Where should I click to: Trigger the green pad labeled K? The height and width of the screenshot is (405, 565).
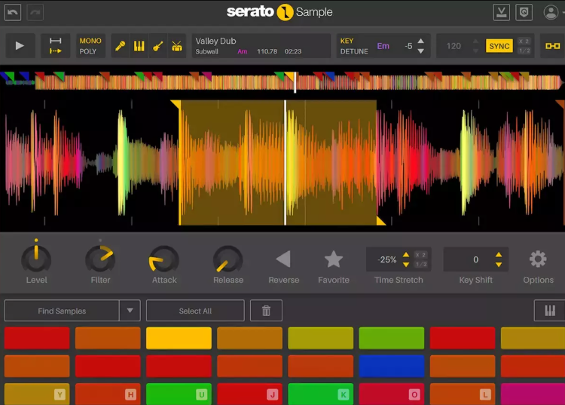coord(321,394)
